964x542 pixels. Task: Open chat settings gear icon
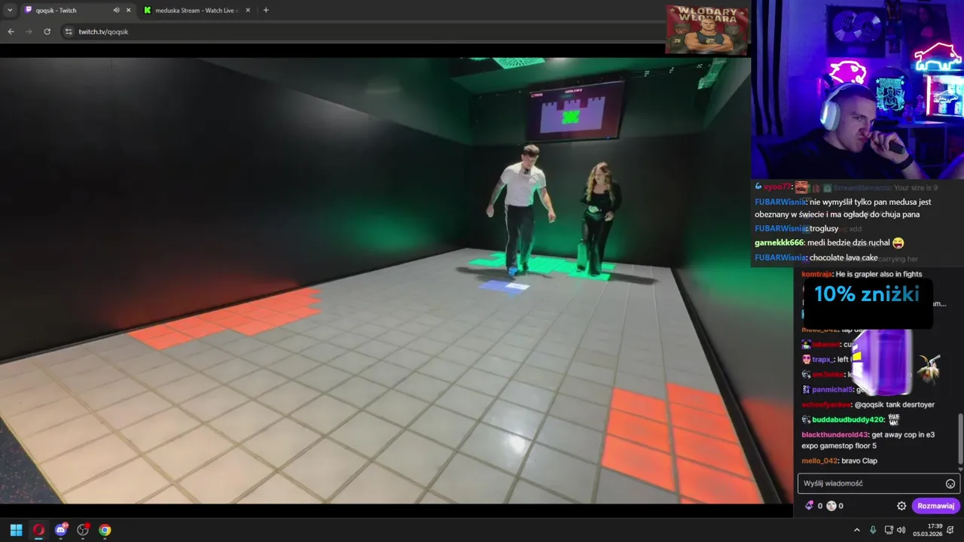coord(901,506)
